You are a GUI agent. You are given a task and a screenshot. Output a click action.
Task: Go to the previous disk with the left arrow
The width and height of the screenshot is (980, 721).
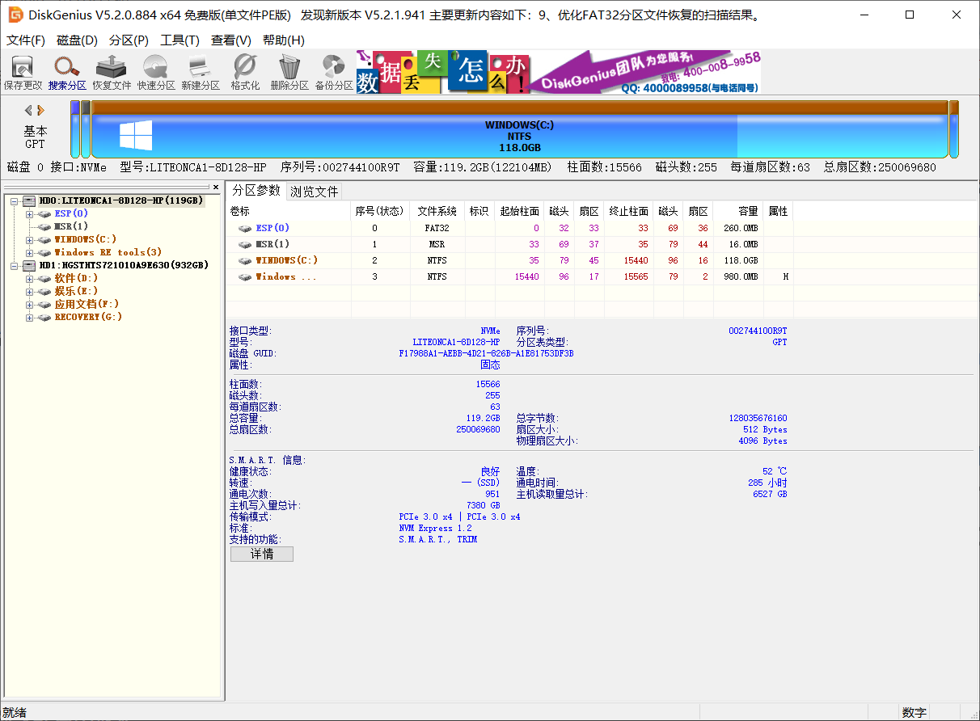pos(29,110)
